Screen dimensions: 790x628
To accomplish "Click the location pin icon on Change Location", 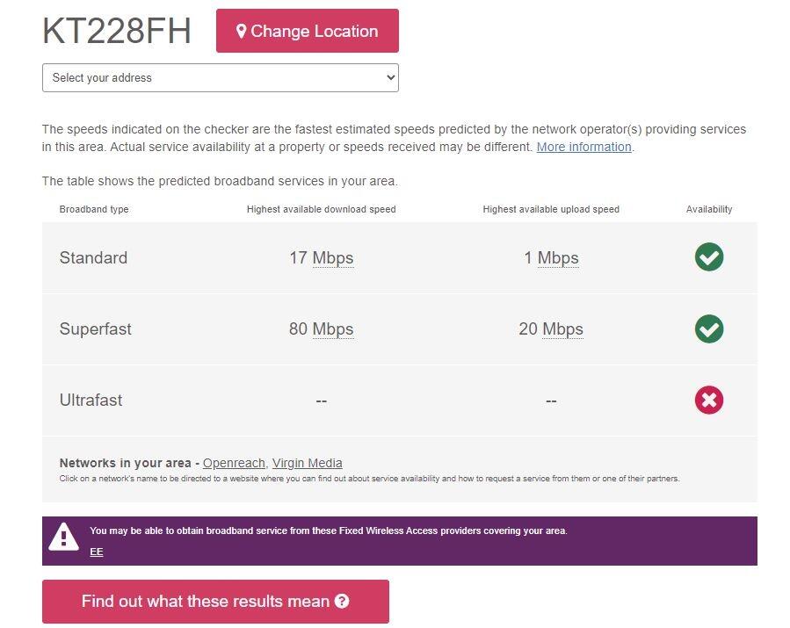I will point(243,30).
